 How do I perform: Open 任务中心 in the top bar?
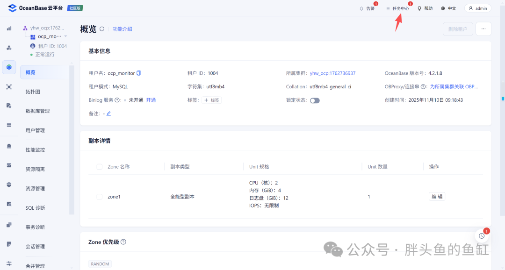tap(397, 8)
